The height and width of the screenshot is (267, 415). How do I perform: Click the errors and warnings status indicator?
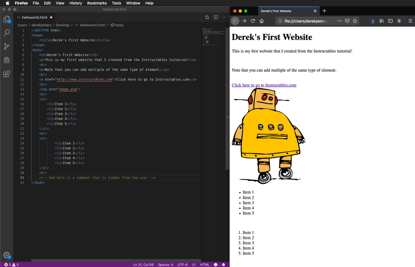[x=12, y=265]
